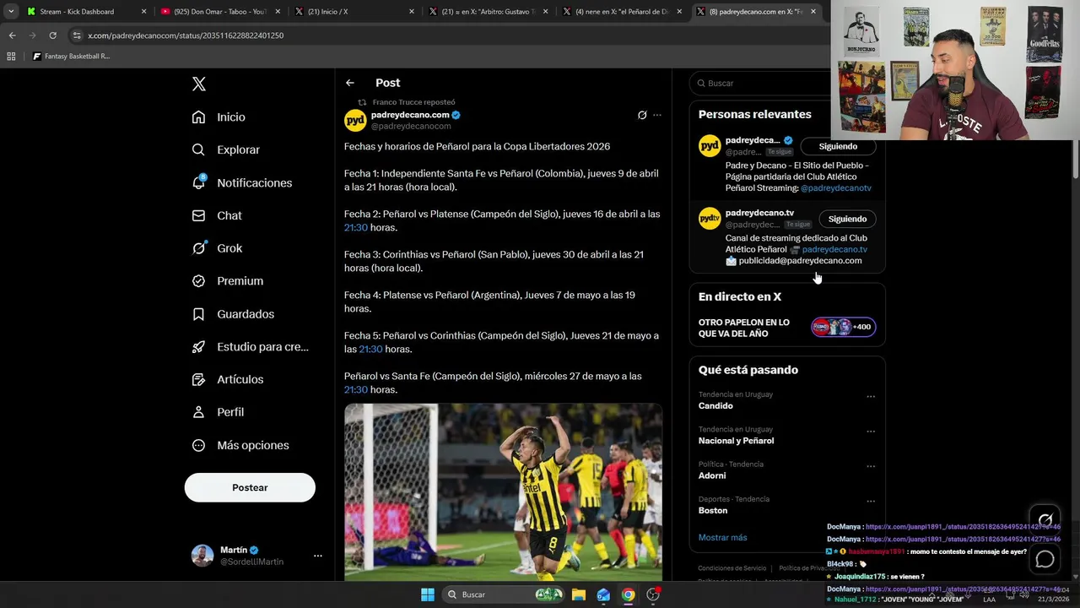
Task: Open the Explorar magnifier icon
Action: pos(198,149)
